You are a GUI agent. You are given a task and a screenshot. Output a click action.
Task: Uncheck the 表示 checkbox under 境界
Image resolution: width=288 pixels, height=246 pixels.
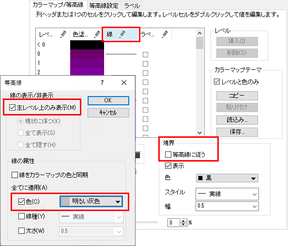tap(168, 166)
